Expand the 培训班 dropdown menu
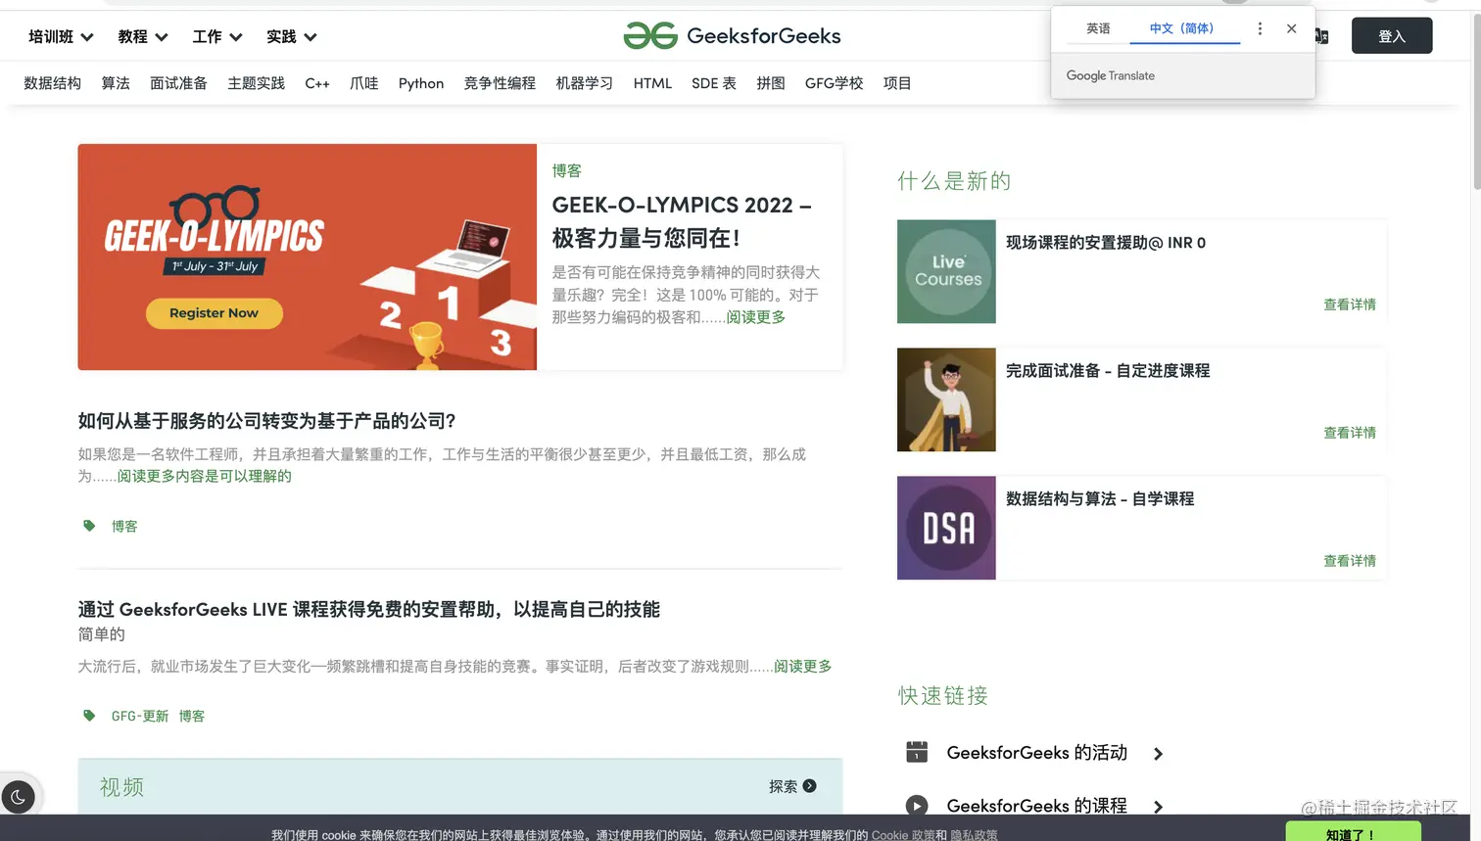This screenshot has height=841, width=1481. 61,36
